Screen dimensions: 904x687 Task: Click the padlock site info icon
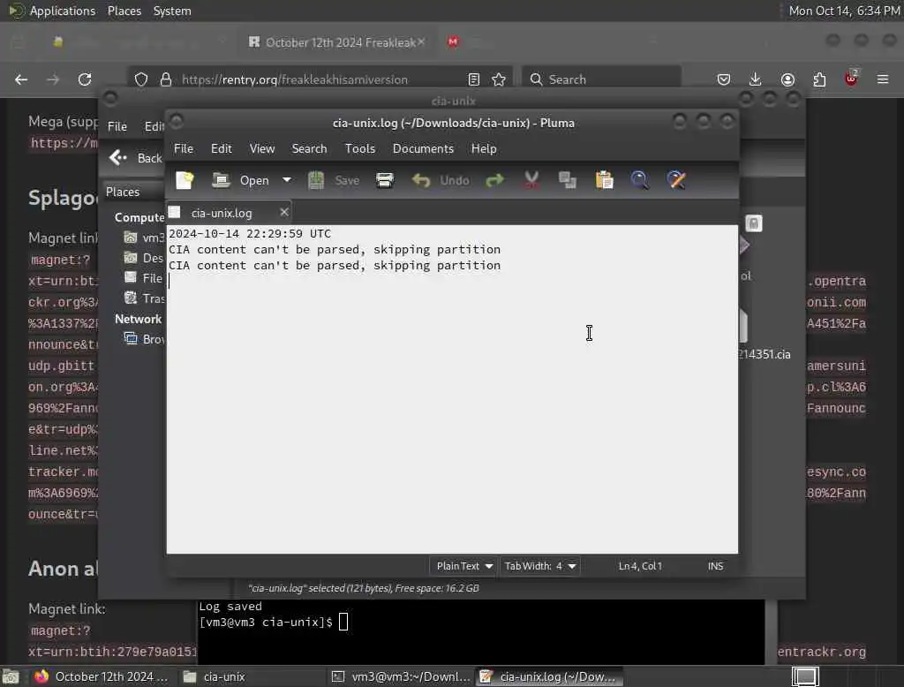pos(166,79)
